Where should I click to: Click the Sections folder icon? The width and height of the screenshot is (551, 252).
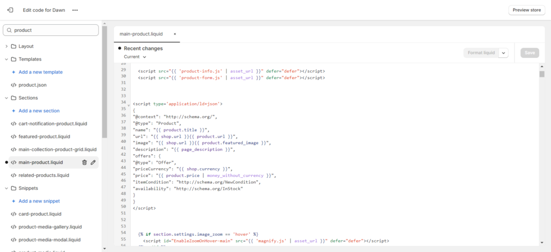[x=13, y=98]
